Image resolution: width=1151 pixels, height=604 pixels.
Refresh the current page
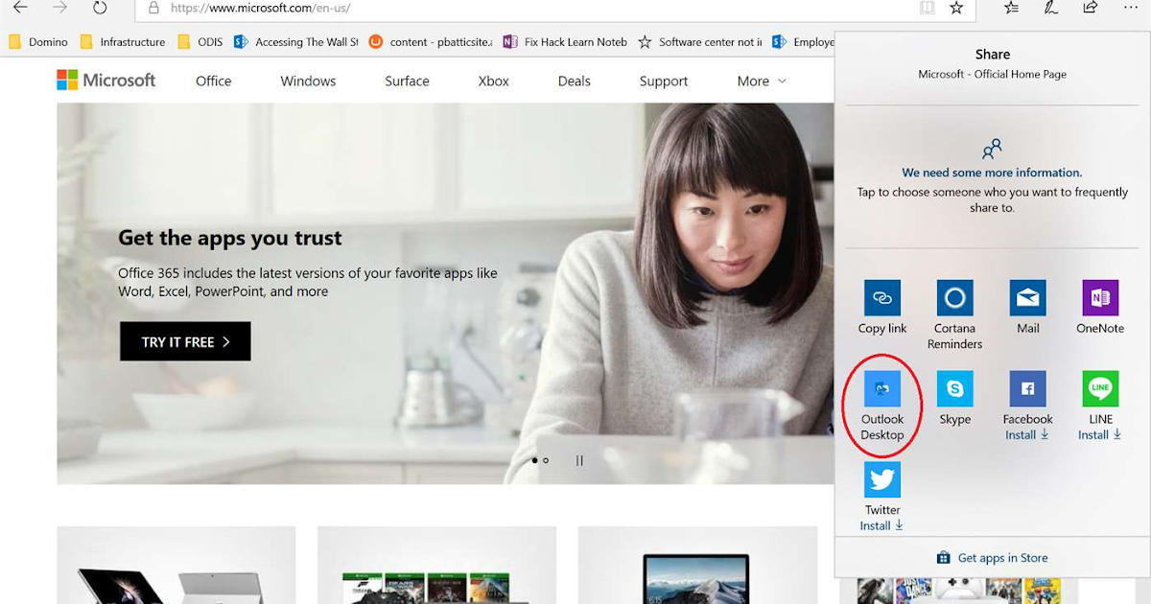click(100, 8)
